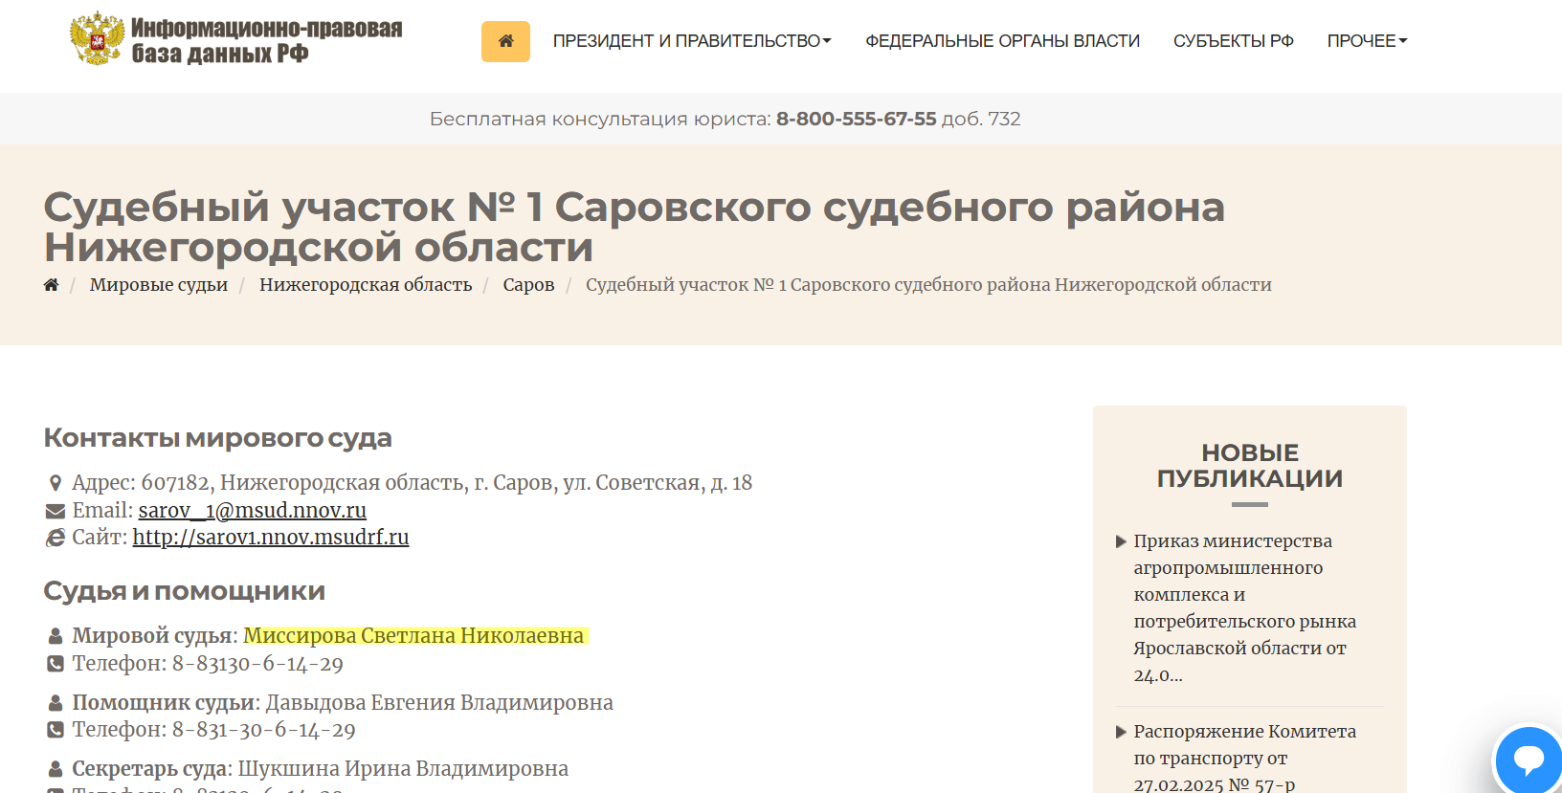Click judge phone number 8-83130-6-14-29
This screenshot has height=793, width=1562.
coord(257,664)
